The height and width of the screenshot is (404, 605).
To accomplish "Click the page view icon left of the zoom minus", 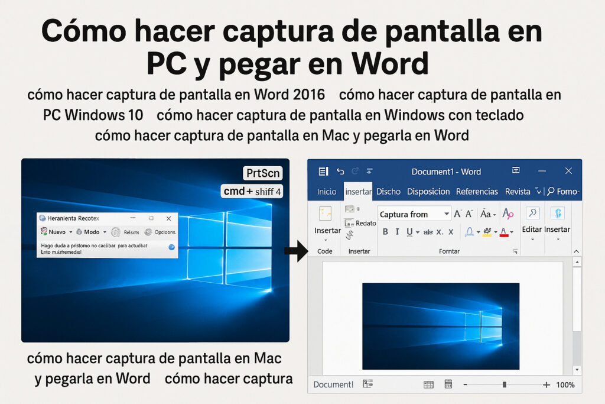I will (x=448, y=384).
